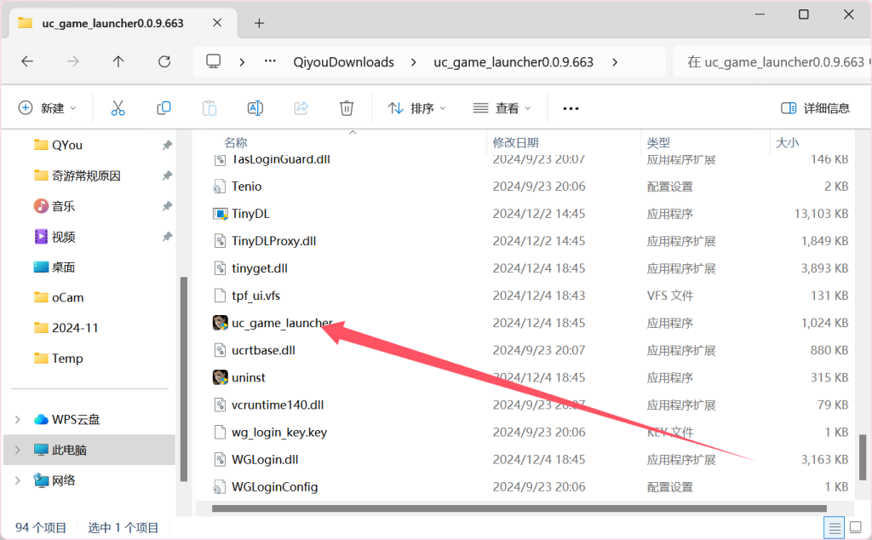The width and height of the screenshot is (872, 540).
Task: Open the 新建 dropdown
Action: (48, 108)
